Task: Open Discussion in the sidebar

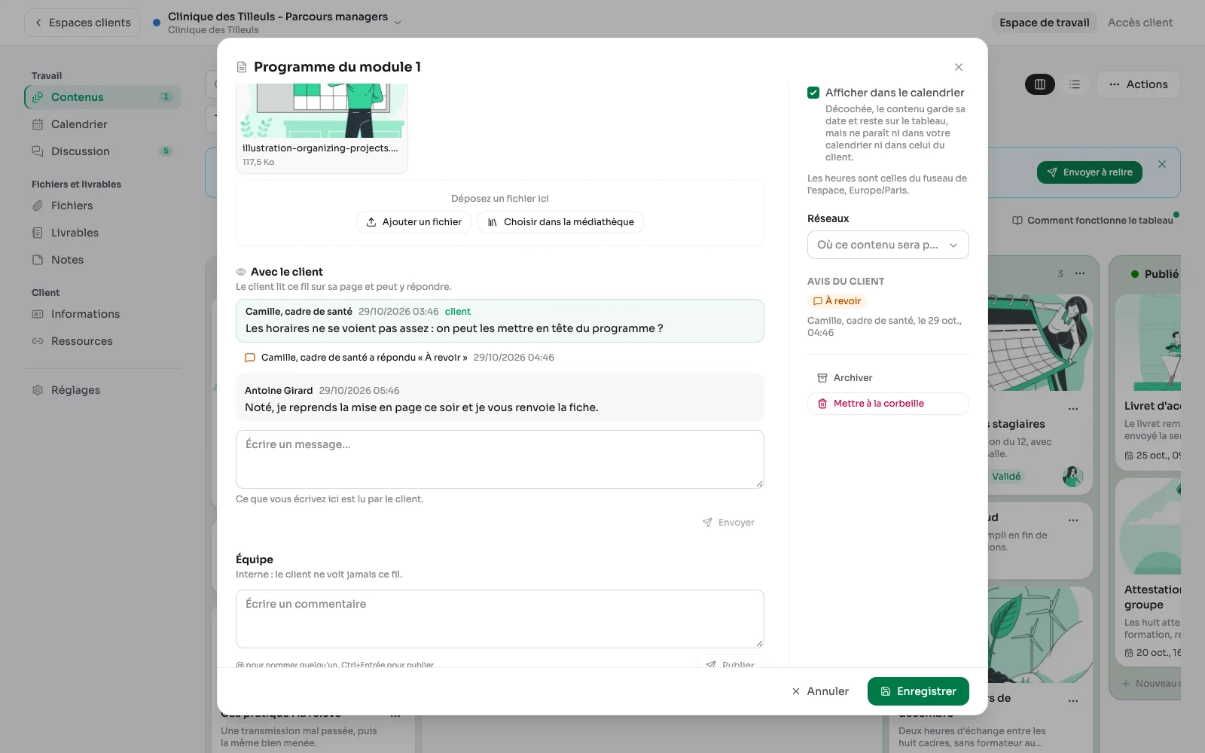Action: (102, 151)
